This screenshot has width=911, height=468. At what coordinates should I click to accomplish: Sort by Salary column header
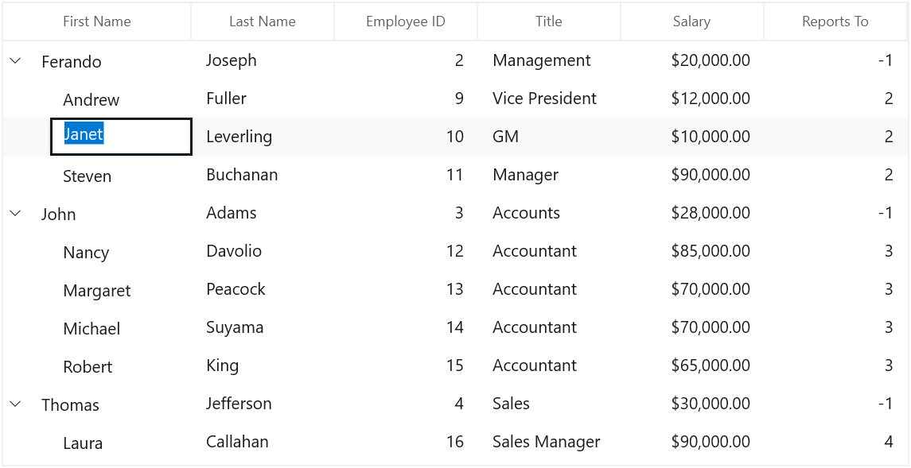pyautogui.click(x=692, y=21)
